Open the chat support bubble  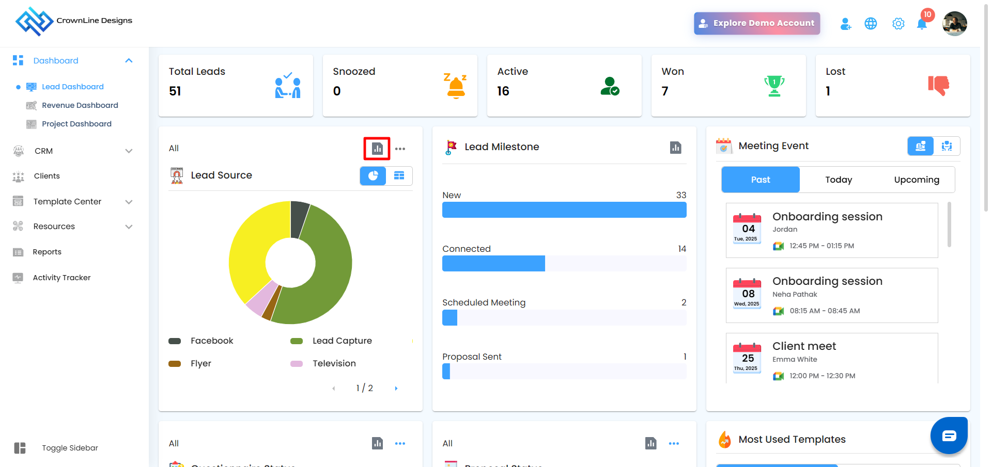[949, 436]
